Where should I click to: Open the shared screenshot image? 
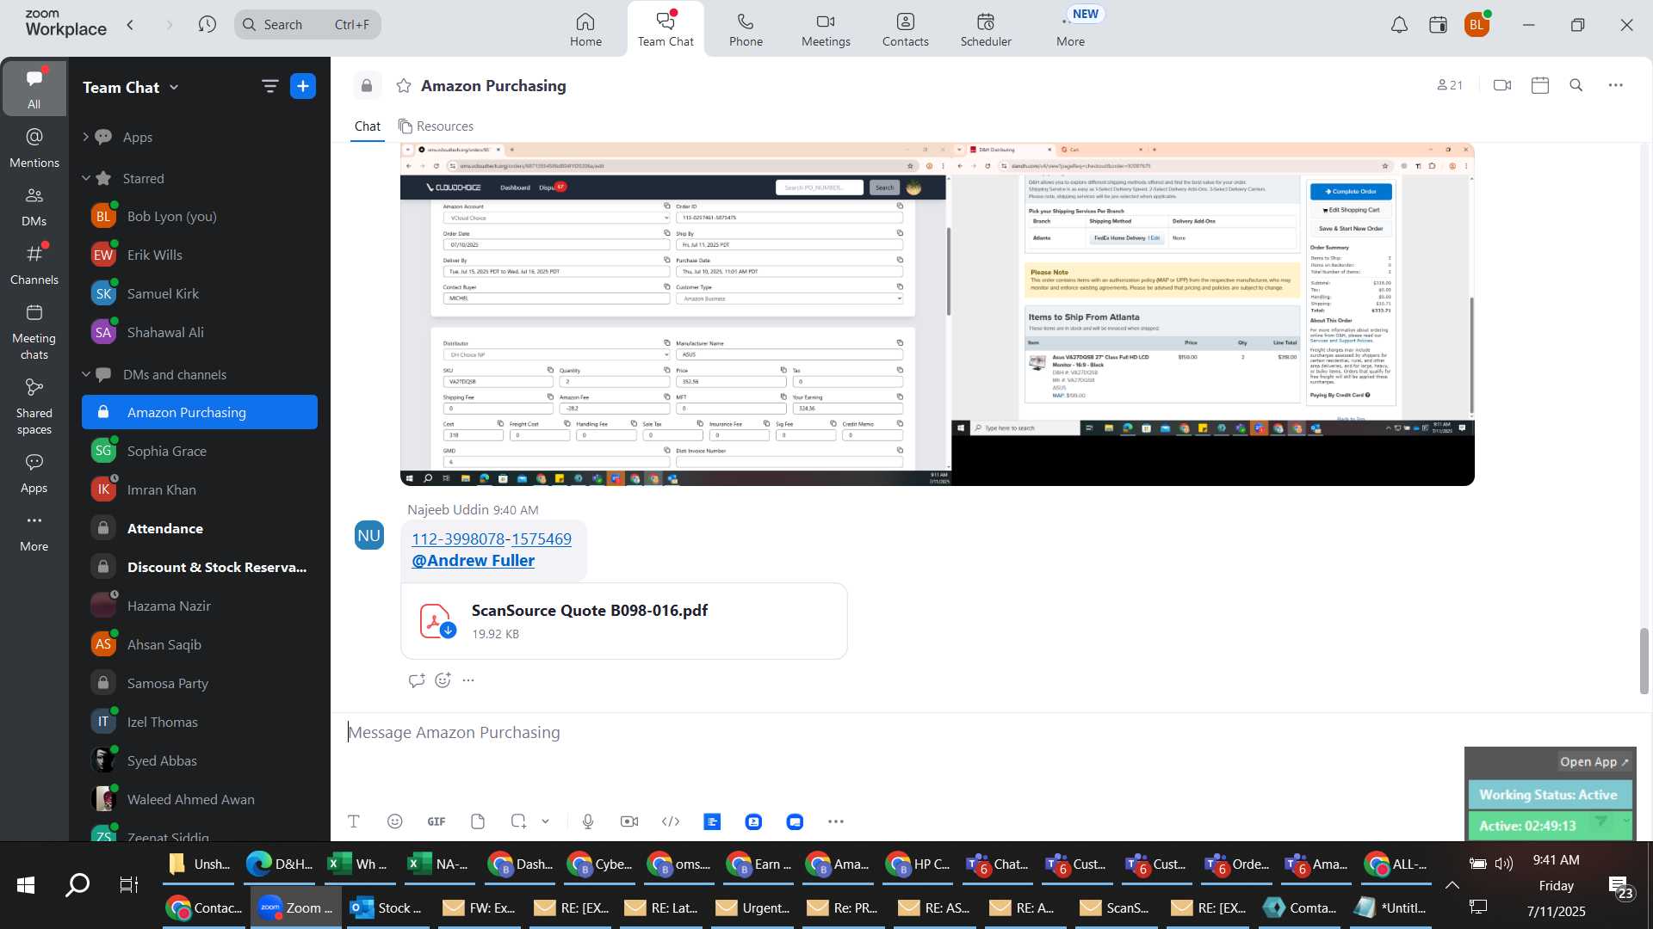point(937,314)
